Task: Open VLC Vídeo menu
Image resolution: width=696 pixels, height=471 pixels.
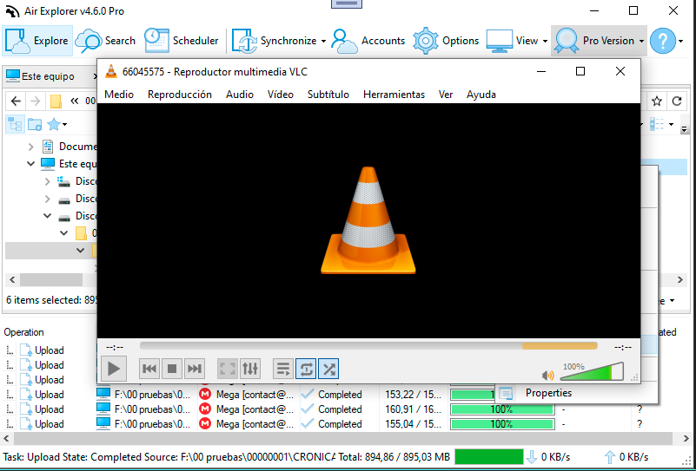Action: click(x=281, y=95)
